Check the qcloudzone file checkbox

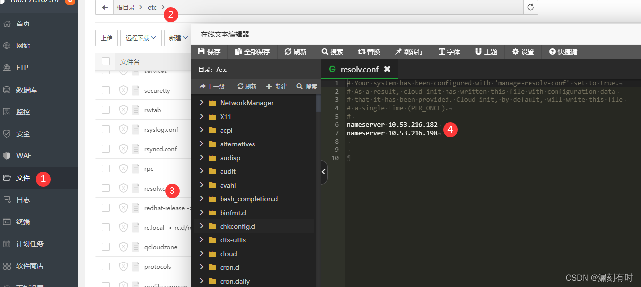[x=106, y=247]
